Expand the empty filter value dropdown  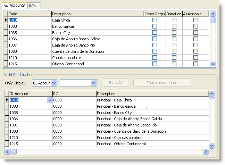coord(93,83)
